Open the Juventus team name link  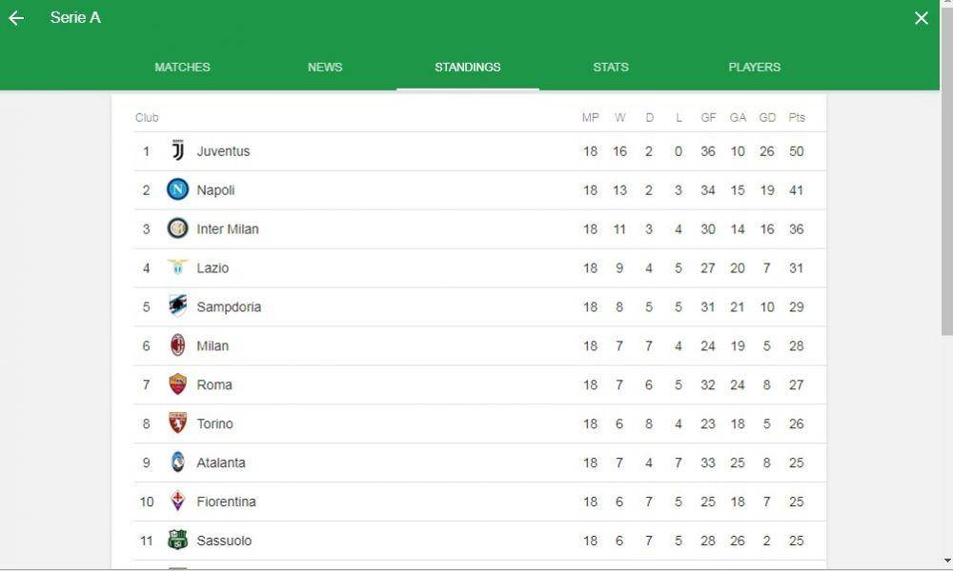[223, 151]
